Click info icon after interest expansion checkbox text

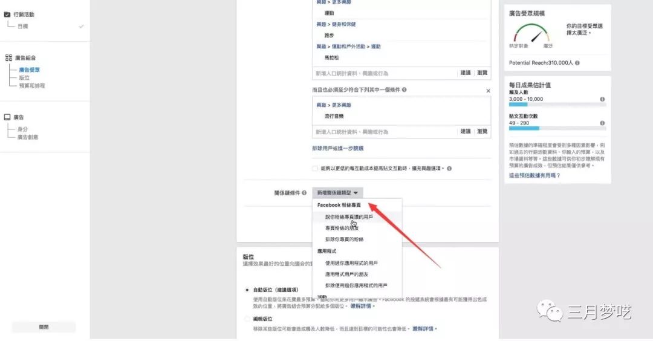449,169
